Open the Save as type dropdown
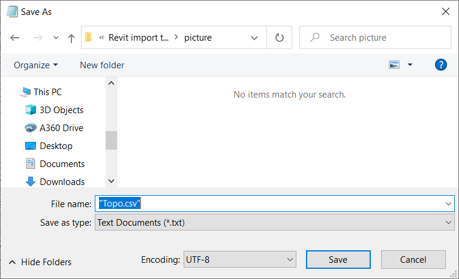 [x=274, y=223]
